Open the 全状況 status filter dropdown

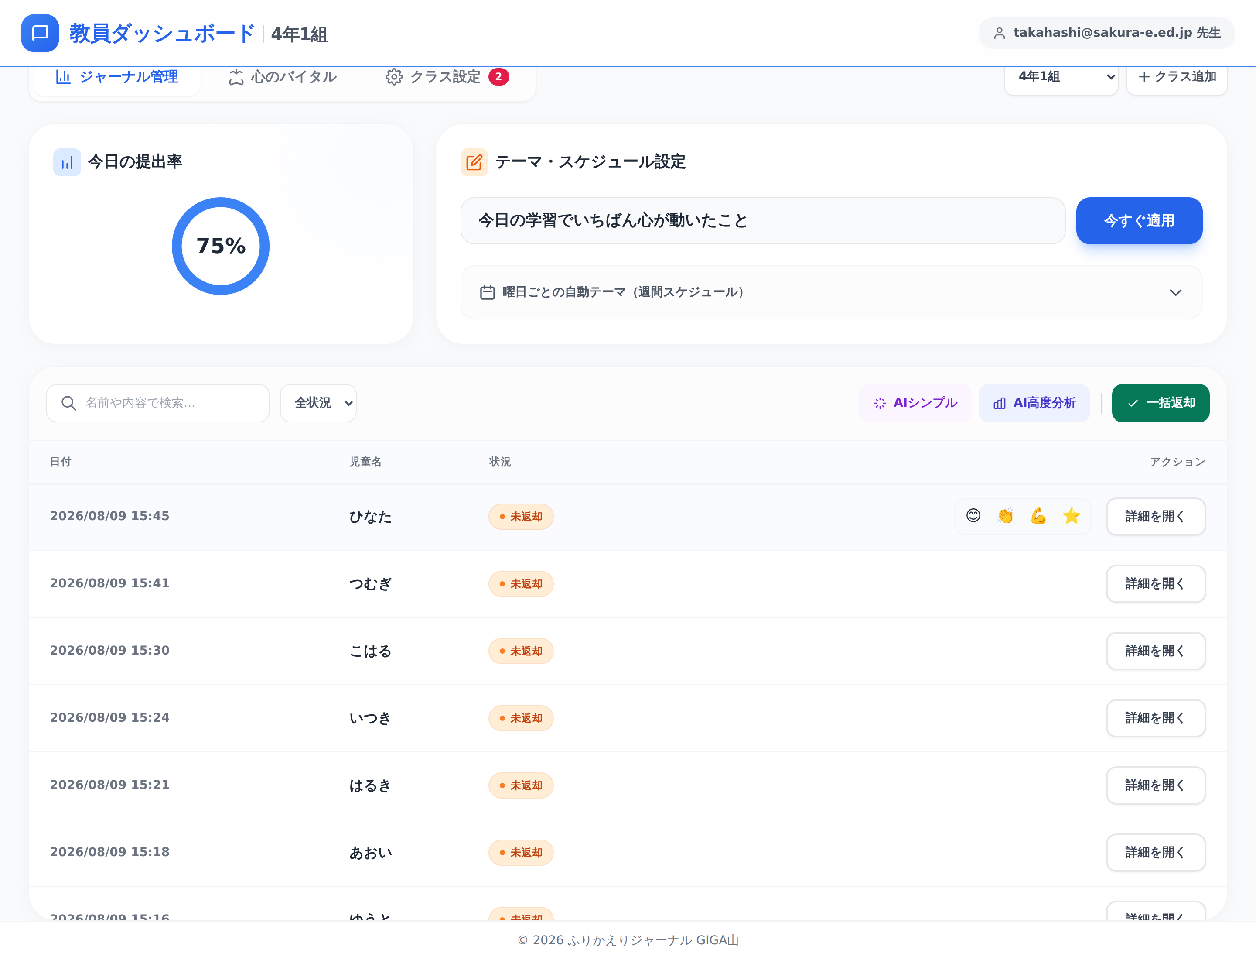318,403
